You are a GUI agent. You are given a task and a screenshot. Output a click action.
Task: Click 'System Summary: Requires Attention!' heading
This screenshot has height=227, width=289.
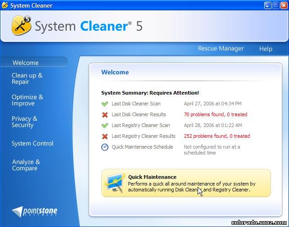coord(150,93)
